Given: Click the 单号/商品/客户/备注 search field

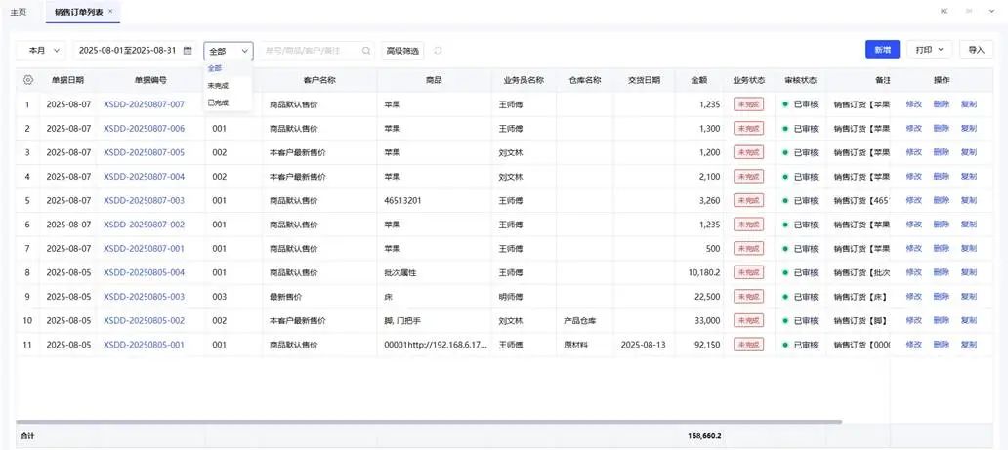Looking at the screenshot, I should tap(311, 50).
